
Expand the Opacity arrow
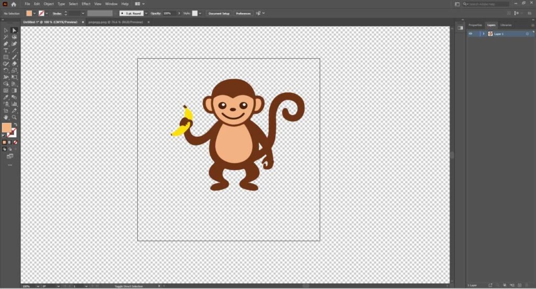pos(179,13)
